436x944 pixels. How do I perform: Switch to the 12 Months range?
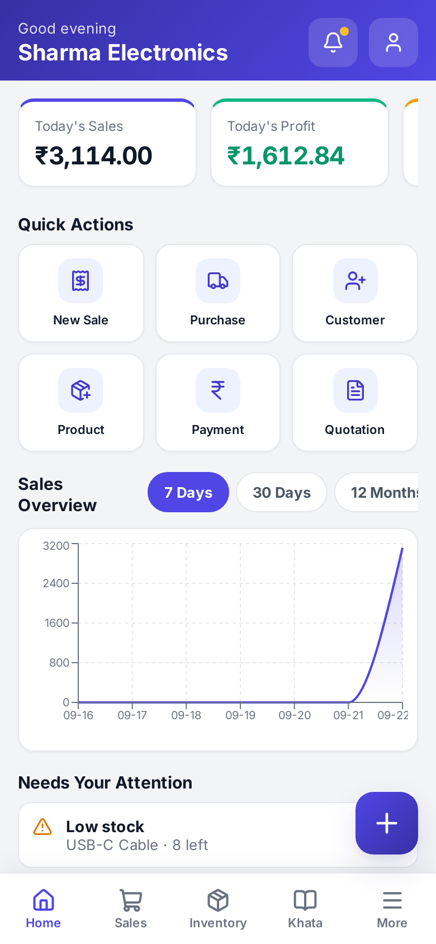pyautogui.click(x=377, y=492)
